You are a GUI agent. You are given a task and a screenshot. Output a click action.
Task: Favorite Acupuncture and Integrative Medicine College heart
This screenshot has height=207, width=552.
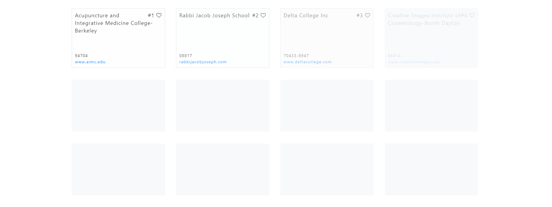point(159,16)
